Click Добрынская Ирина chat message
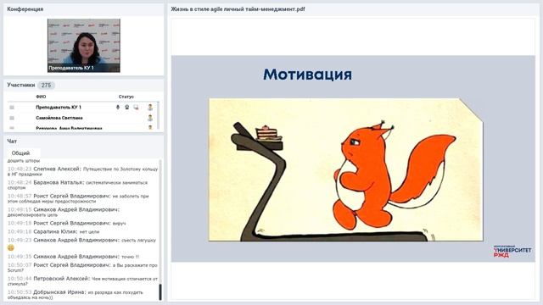The width and height of the screenshot is (543, 305). click(76, 295)
